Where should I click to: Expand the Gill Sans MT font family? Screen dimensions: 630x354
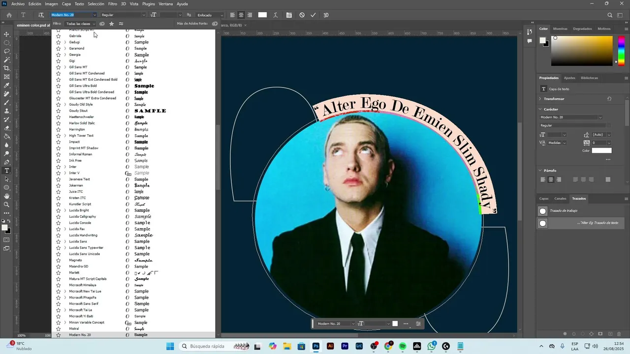click(x=65, y=67)
